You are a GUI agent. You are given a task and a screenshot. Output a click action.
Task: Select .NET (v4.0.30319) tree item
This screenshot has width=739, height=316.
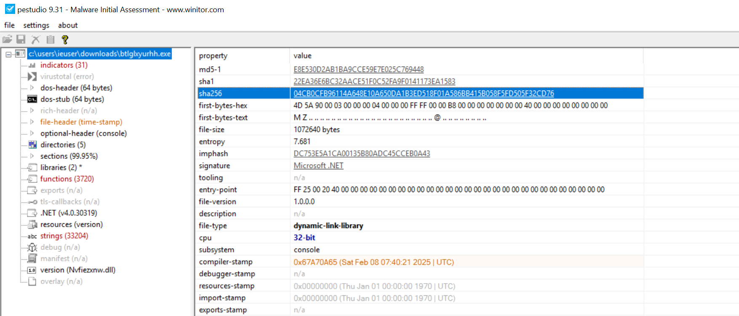(69, 213)
